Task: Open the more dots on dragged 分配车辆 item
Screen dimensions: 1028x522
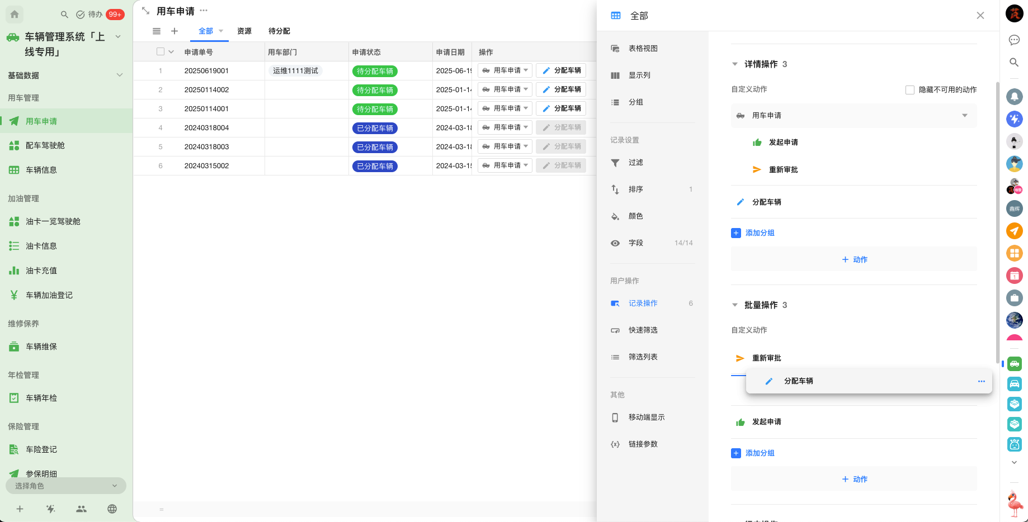Action: 981,381
